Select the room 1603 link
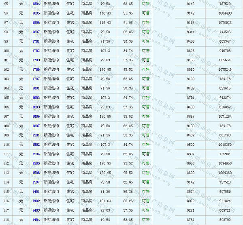 36,107
